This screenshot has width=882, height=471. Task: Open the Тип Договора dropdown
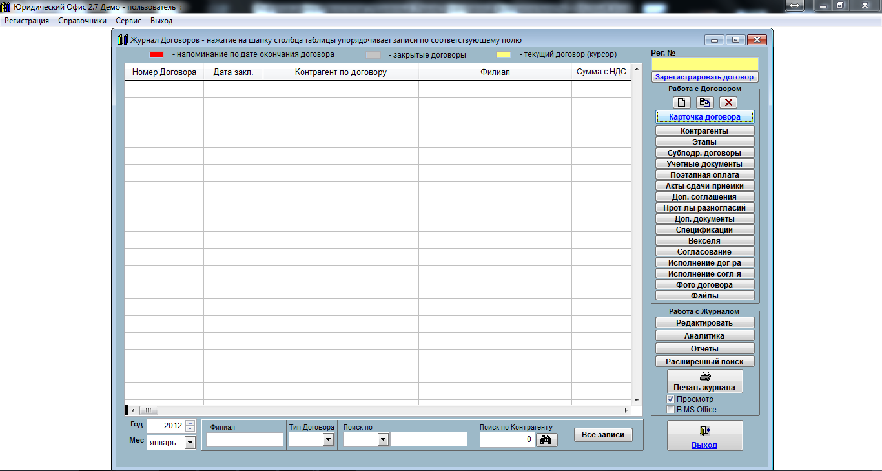pos(328,439)
